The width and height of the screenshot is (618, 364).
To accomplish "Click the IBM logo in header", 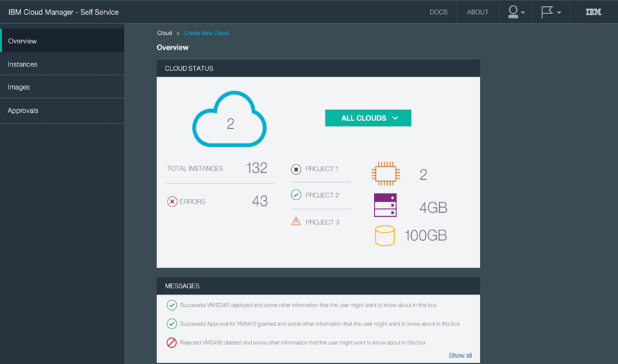I will (x=593, y=12).
